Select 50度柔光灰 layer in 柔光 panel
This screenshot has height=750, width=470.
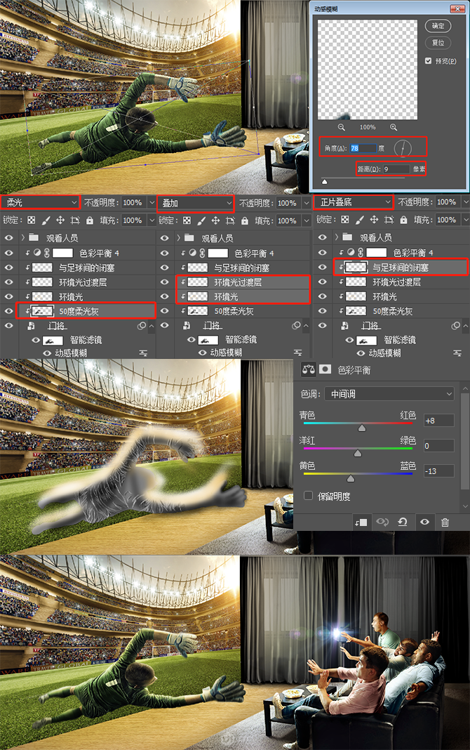[86, 311]
